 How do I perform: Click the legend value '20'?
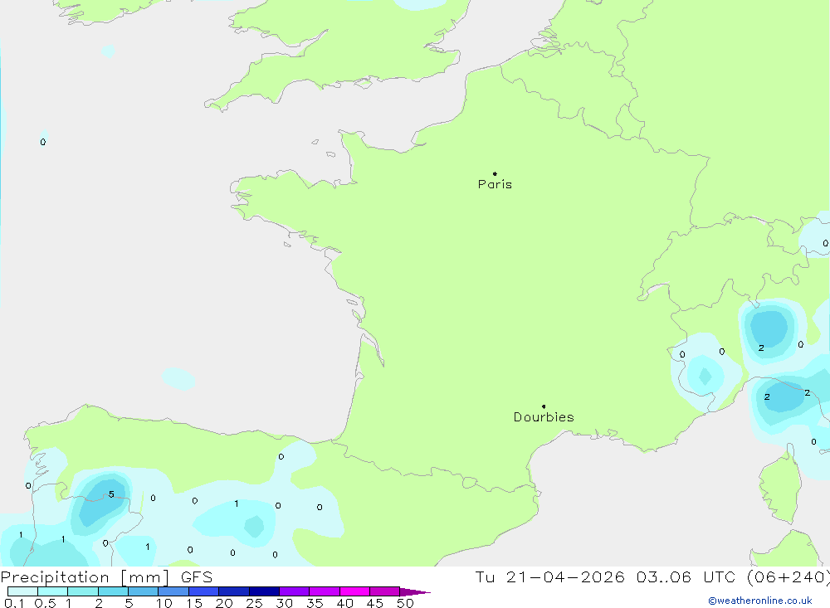click(x=224, y=603)
